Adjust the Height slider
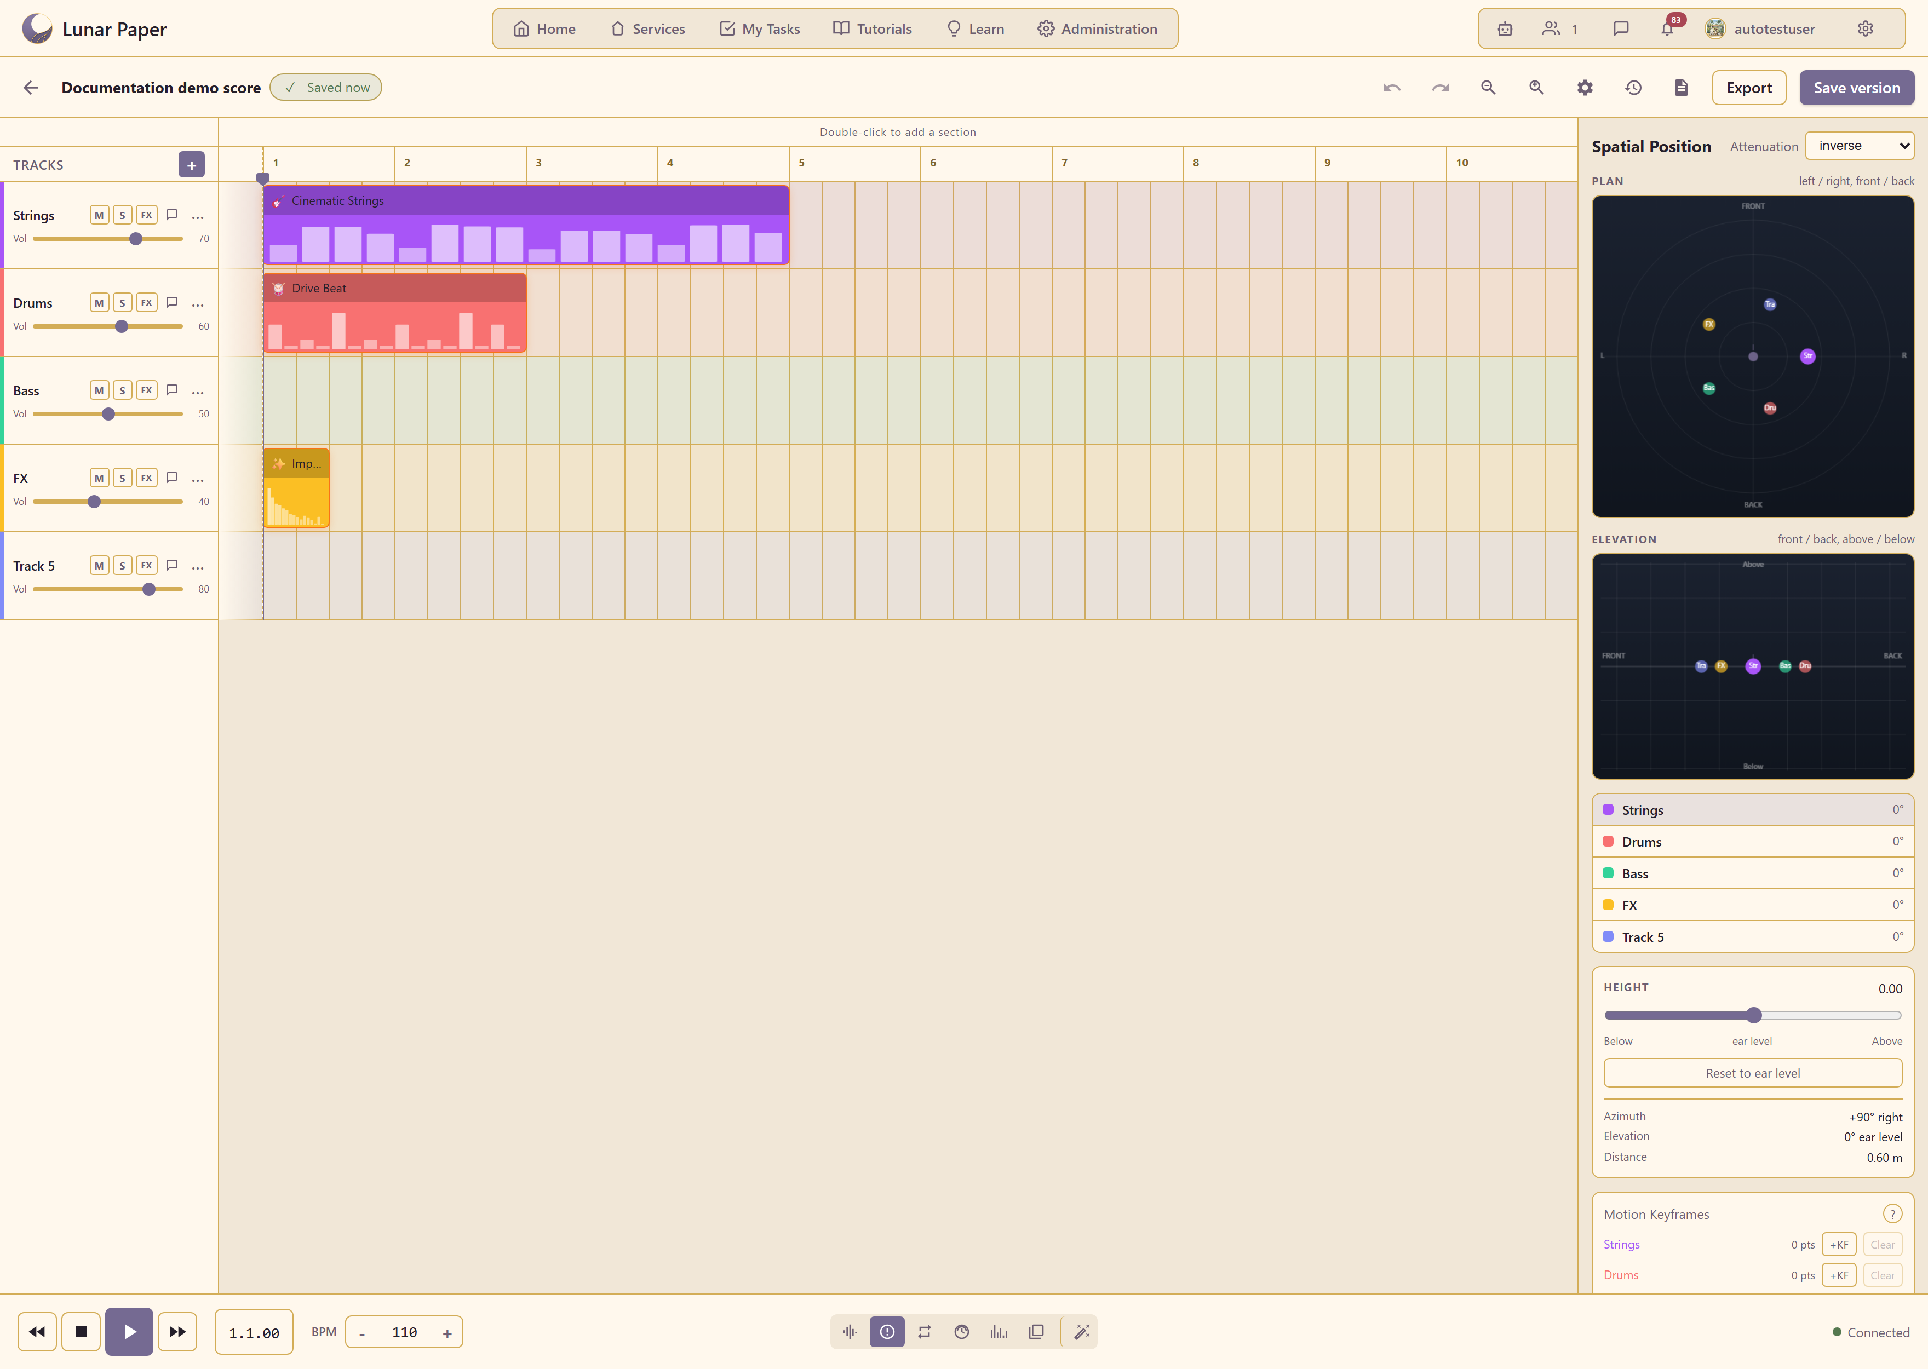 click(1753, 1015)
